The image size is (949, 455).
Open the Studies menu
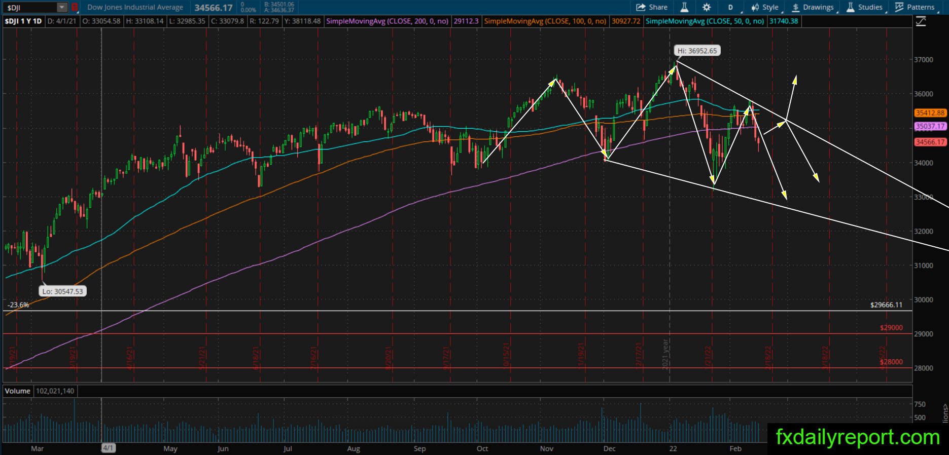865,7
